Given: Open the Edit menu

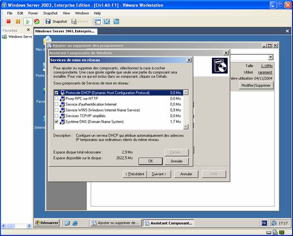Looking at the screenshot, I should [x=20, y=13].
